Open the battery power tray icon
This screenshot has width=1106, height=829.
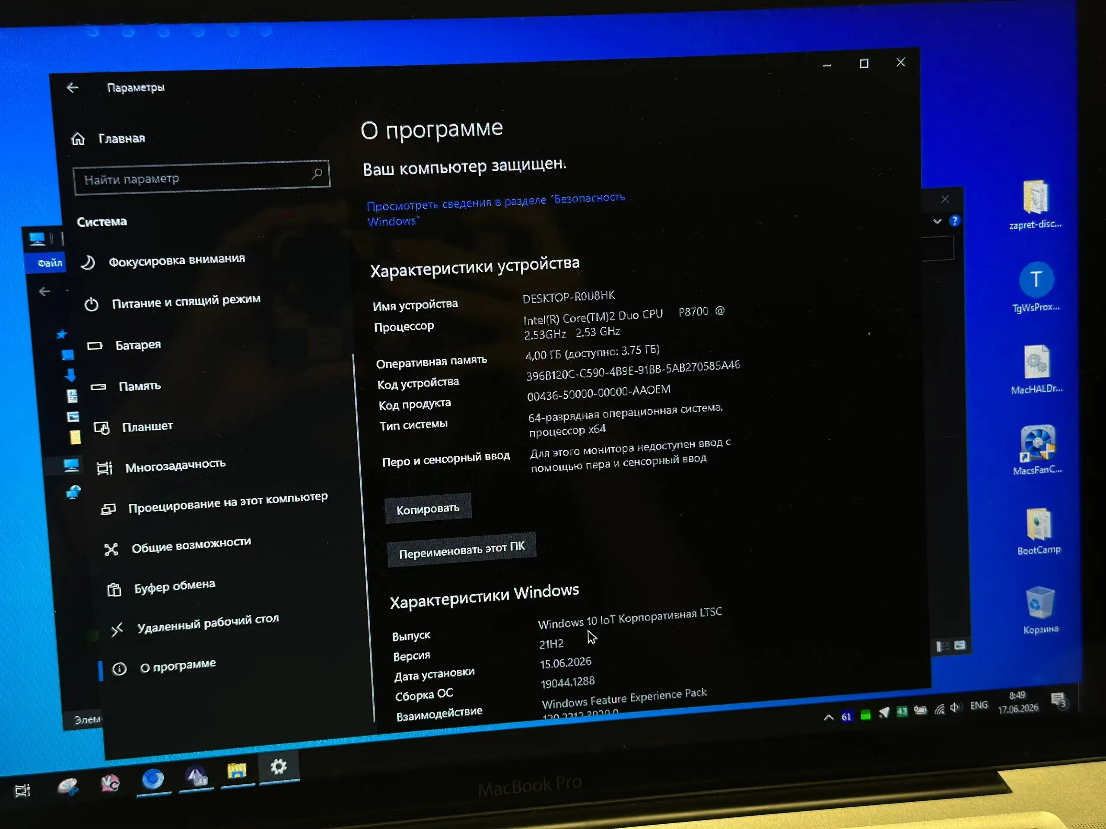[920, 710]
